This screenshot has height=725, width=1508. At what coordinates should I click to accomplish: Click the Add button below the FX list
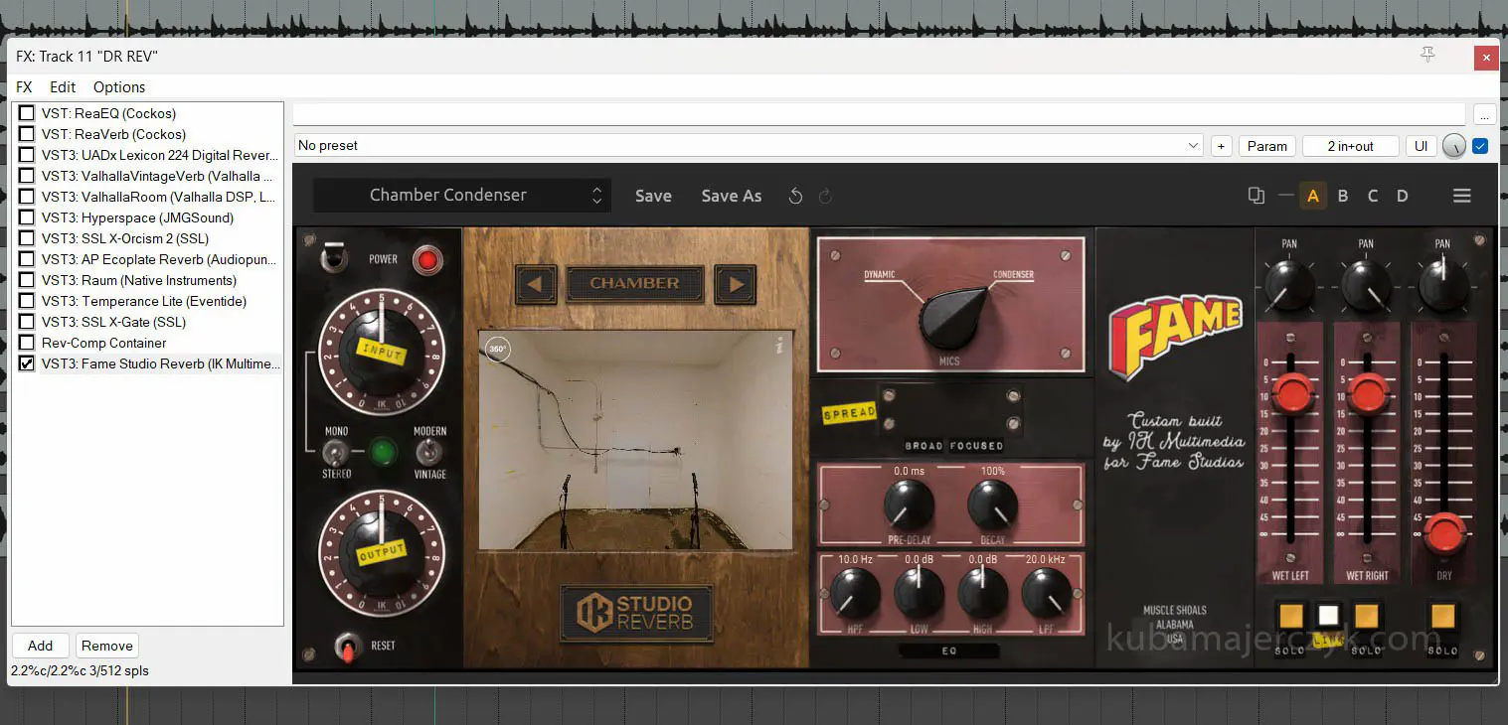[x=41, y=646]
